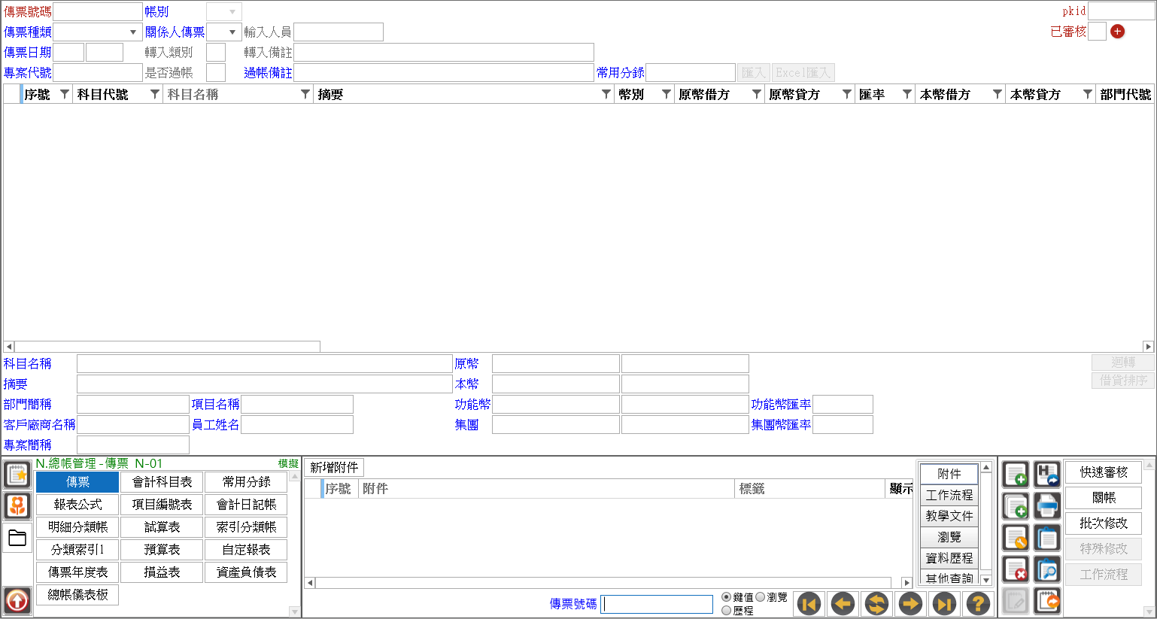Open 試算表 menu item
The width and height of the screenshot is (1157, 619).
[x=162, y=527]
